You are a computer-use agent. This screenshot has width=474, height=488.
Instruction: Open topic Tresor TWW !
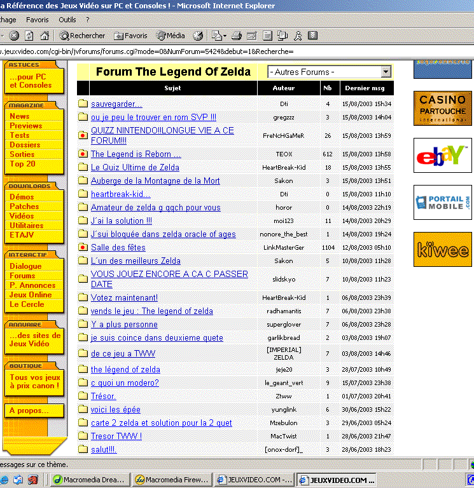(x=116, y=437)
